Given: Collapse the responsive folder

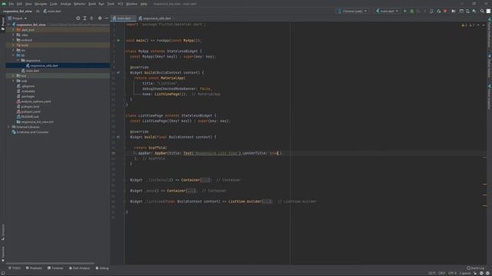Looking at the screenshot, I should pos(18,60).
